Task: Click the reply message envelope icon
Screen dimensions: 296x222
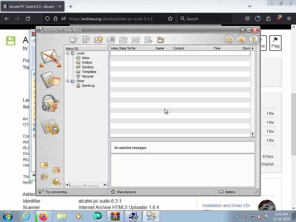Action: (x=123, y=40)
